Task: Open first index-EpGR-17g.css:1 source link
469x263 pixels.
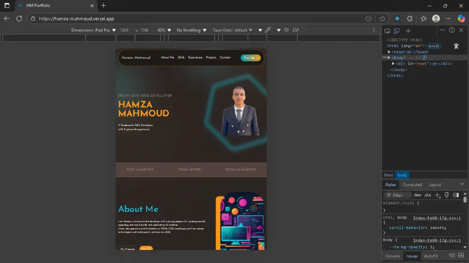Action: 437,218
